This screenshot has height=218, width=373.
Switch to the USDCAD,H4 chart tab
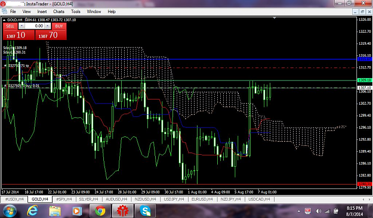click(x=259, y=199)
